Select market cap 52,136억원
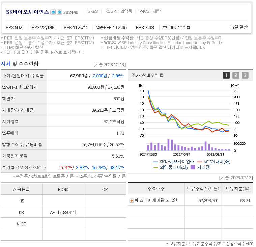Viewport: 256px width, 247px height. (114, 122)
